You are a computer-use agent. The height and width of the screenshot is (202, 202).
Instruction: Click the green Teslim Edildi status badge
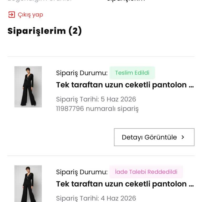coord(132,73)
